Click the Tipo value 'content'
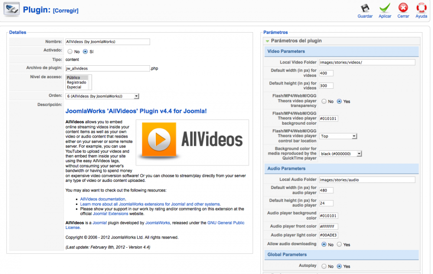 click(72, 60)
